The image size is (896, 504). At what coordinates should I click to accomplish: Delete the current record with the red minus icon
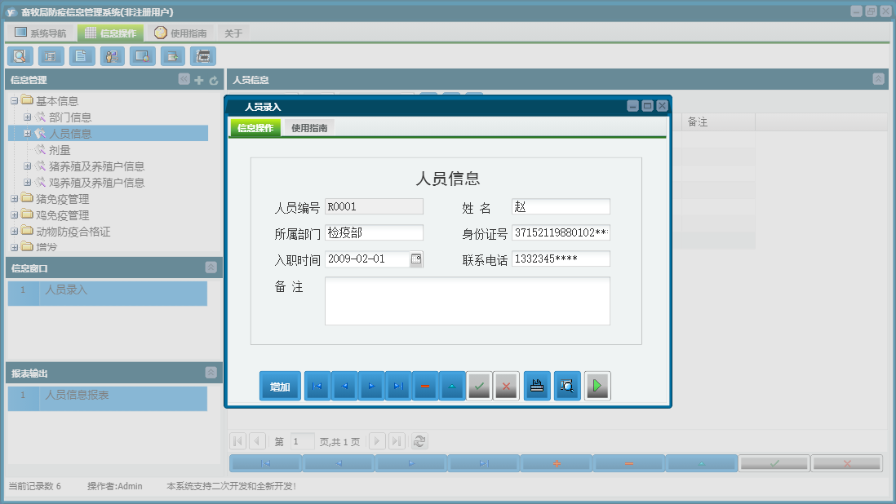point(424,385)
